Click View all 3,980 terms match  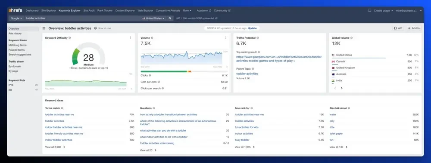tap(55, 147)
